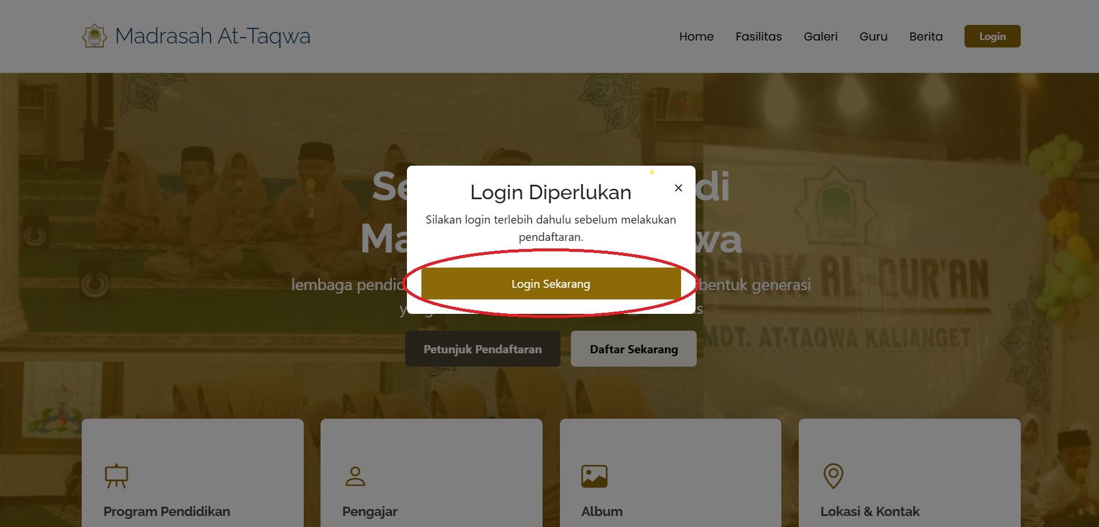
Task: Click the Pengajar person icon
Action: pos(355,476)
